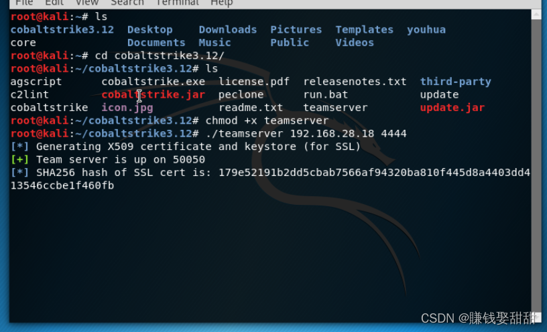
Task: Click the third-party directory name
Action: click(x=455, y=82)
